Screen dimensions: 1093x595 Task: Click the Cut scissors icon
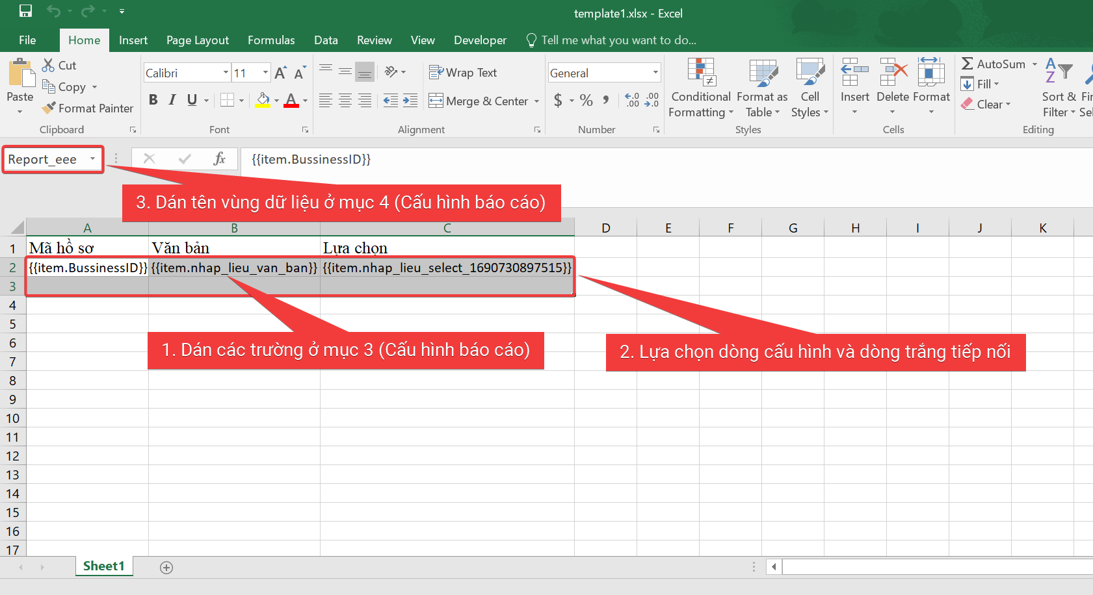(x=48, y=65)
